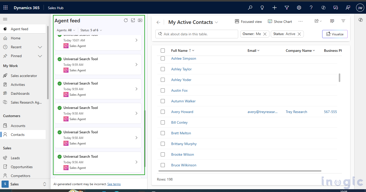
Task: Refresh the Agent feed
Action: [x=126, y=20]
